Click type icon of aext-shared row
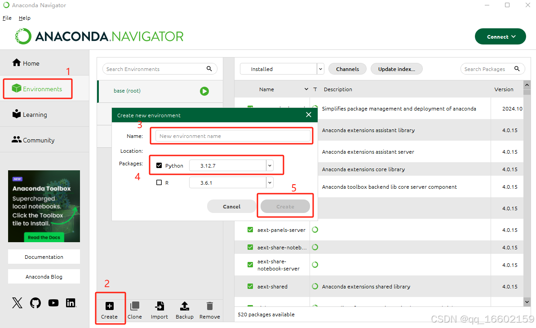 (315, 286)
